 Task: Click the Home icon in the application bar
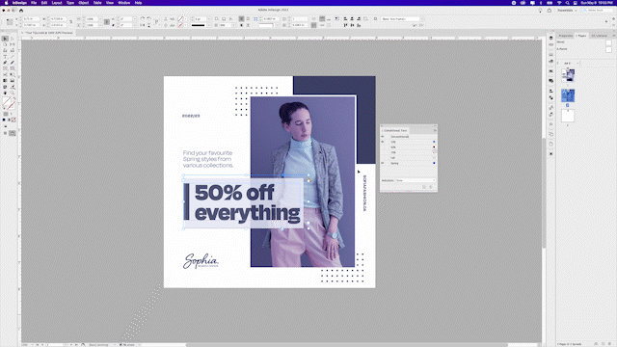[21, 11]
